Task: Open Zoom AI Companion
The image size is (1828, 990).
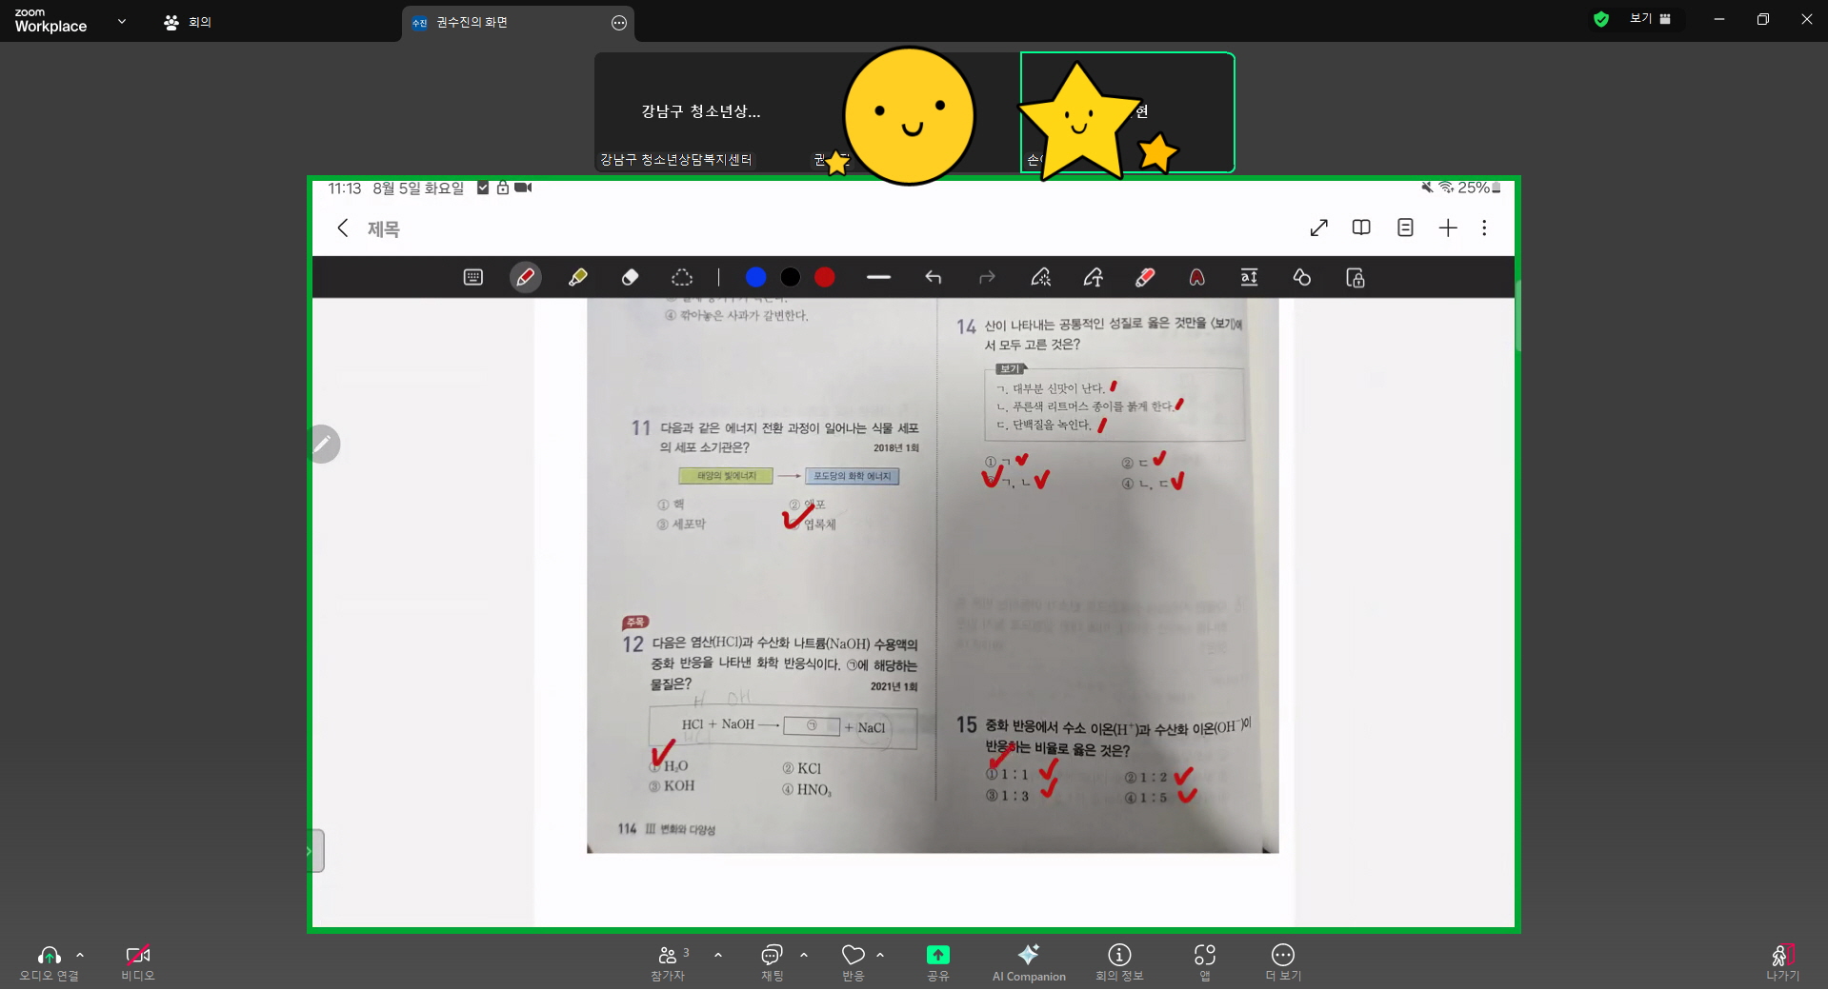Action: [1028, 961]
